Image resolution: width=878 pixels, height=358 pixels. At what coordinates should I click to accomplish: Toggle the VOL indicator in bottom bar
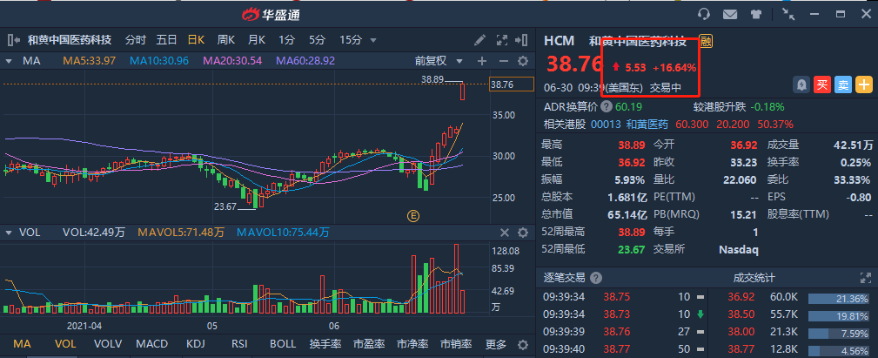tap(65, 345)
